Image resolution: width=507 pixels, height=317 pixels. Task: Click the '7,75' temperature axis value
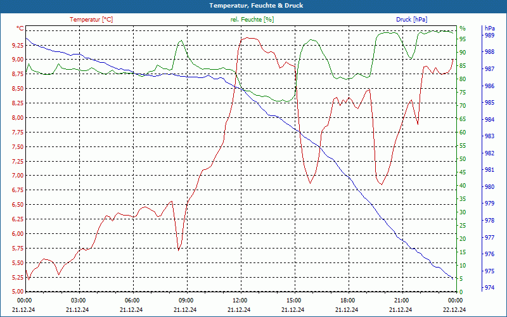tap(18, 133)
